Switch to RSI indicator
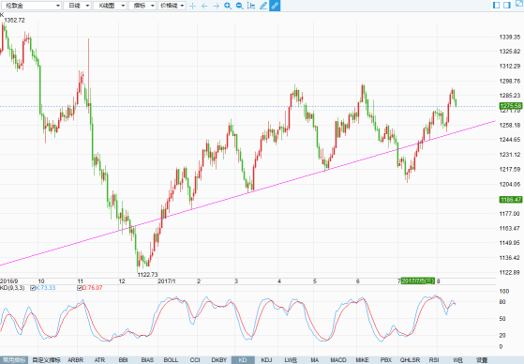Viewport: 524px width, 364px height. pos(434,360)
